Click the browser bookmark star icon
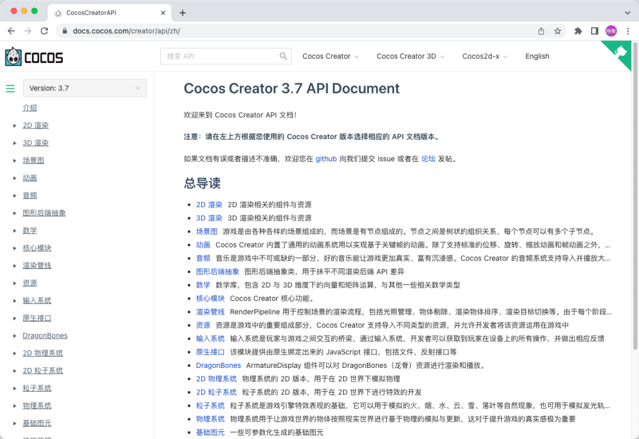The image size is (639, 439). (559, 30)
